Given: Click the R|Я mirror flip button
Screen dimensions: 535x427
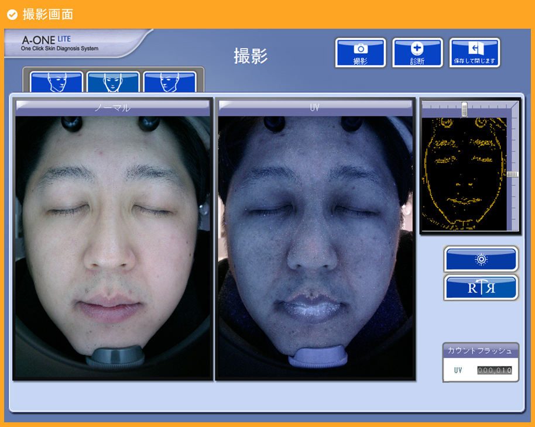Looking at the screenshot, I should (481, 288).
